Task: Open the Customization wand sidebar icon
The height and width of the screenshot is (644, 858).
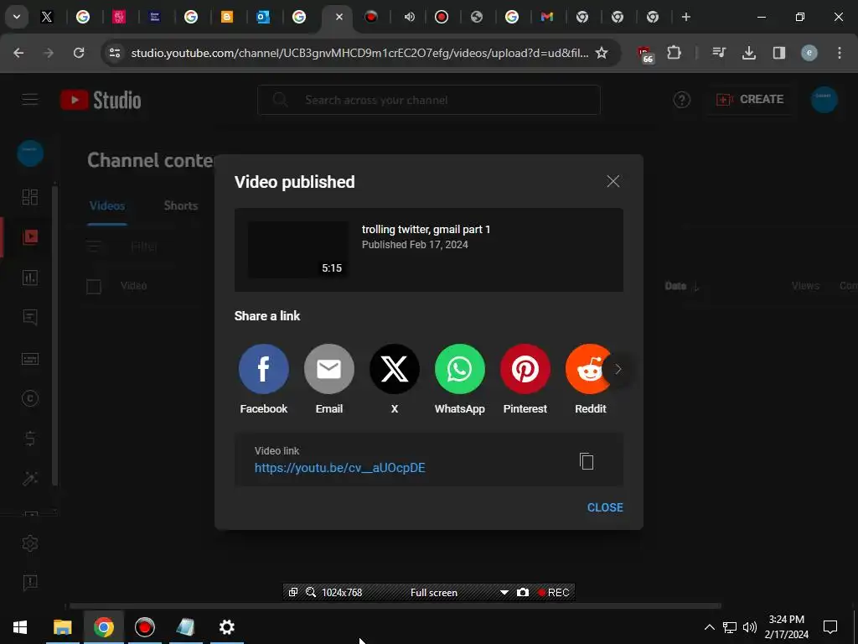Action: pos(30,479)
